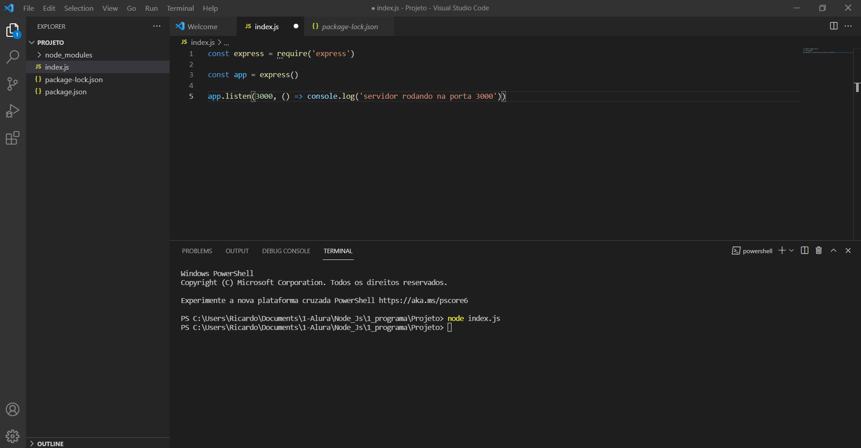This screenshot has width=861, height=448.
Task: Click 'app.listen' on line 5
Action: [229, 96]
